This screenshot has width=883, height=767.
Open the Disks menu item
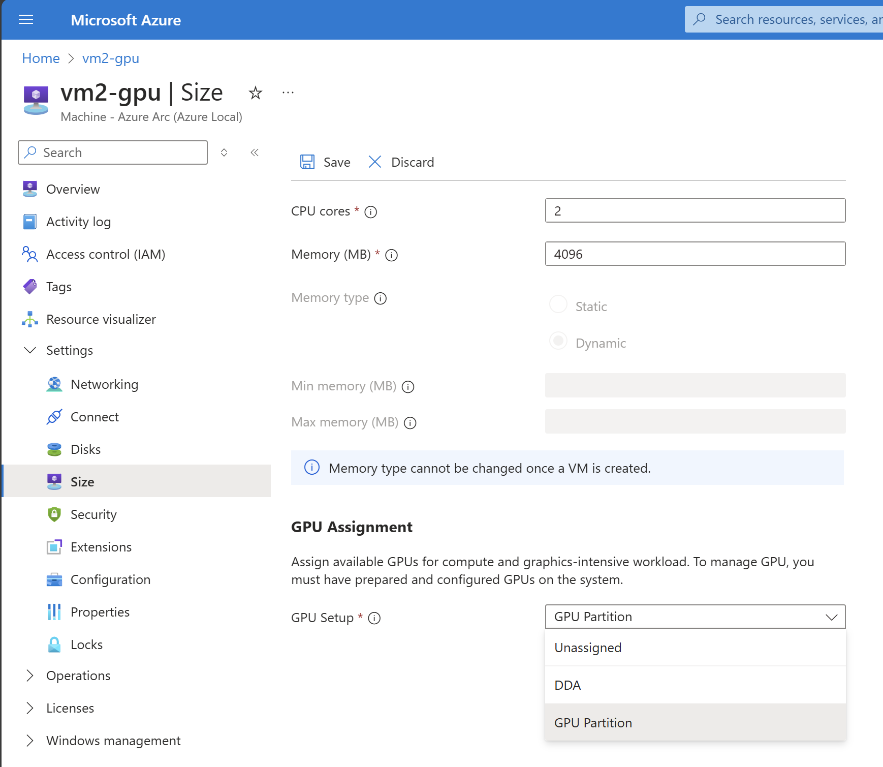[x=85, y=449]
